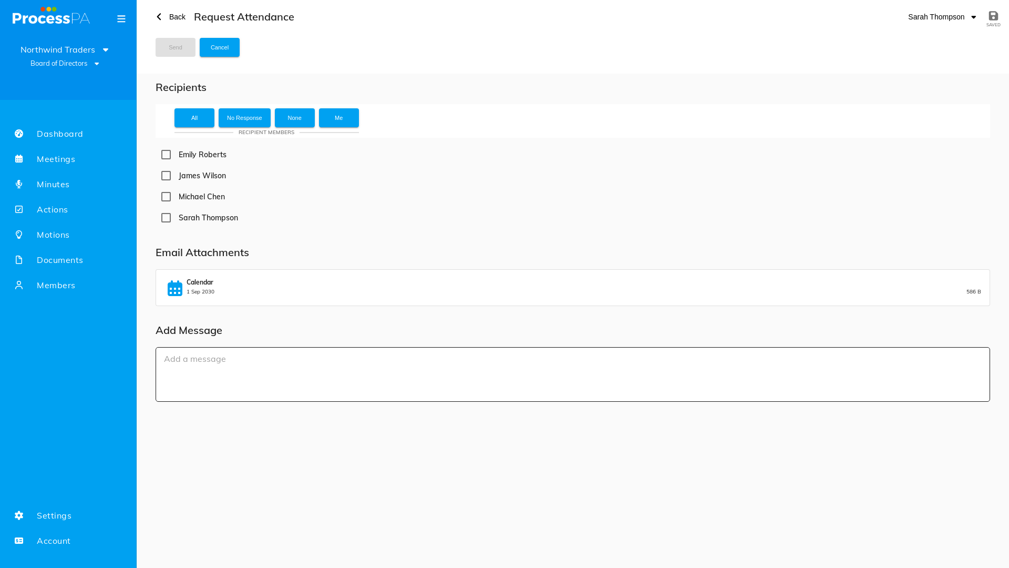Screen dimensions: 1009x568
Task: Click the Minutes microphone icon
Action: [x=19, y=184]
